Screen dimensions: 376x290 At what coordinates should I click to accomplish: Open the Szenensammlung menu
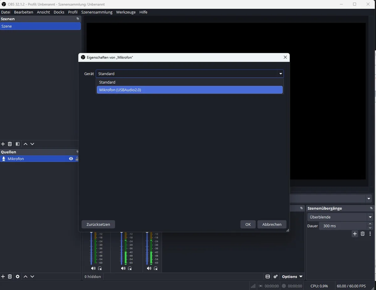click(x=97, y=12)
